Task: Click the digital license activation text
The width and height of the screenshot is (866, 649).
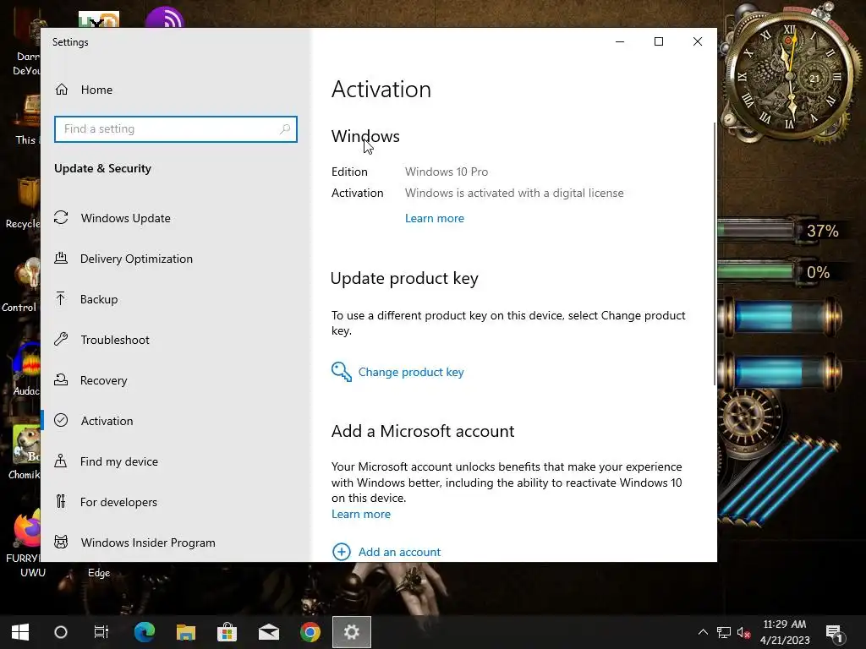Action: [514, 193]
